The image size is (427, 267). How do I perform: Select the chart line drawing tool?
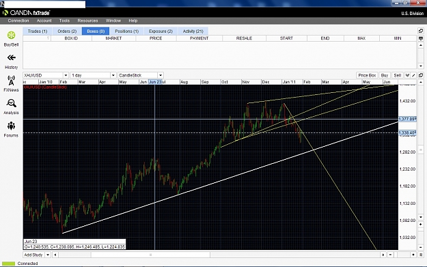(x=413, y=75)
